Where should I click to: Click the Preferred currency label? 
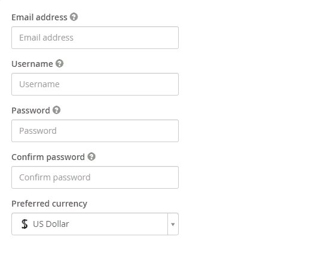click(x=49, y=204)
